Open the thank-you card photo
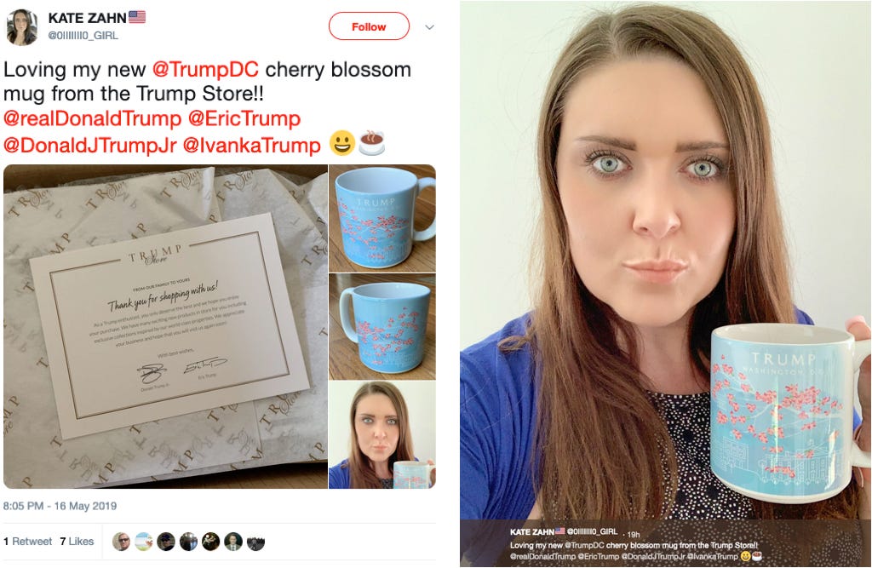This screenshot has width=872, height=568. pyautogui.click(x=165, y=326)
